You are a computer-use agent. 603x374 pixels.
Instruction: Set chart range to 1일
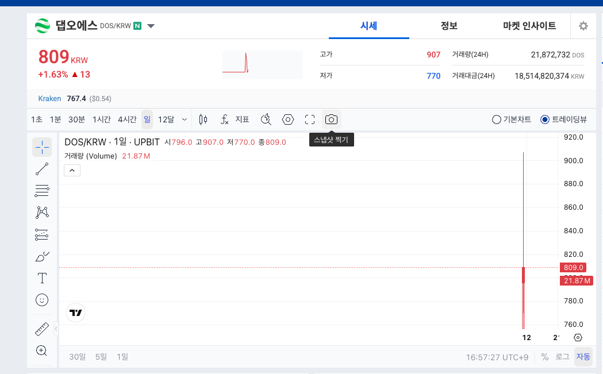[x=122, y=357]
